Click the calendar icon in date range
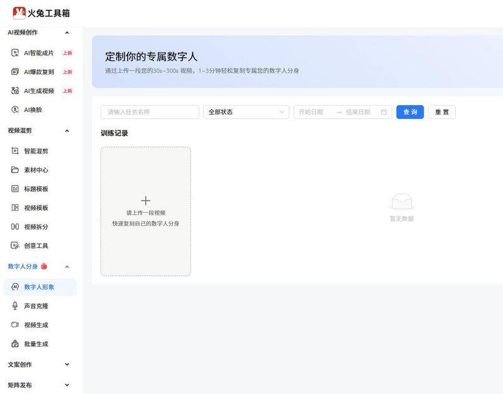The image size is (503, 394). (384, 112)
